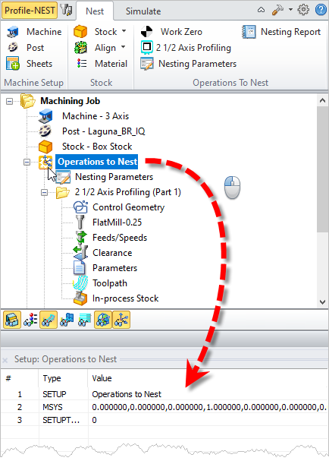The image size is (329, 464).
Task: Expand the dropdown arrow next to the hammer
Action: (x=290, y=10)
